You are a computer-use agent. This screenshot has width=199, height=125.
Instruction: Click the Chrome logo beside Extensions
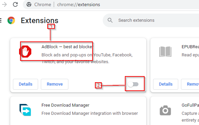(11, 20)
